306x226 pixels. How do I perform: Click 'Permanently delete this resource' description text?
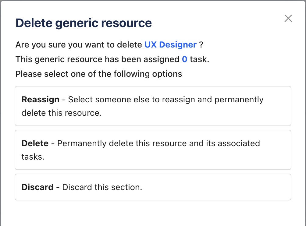coord(158,143)
